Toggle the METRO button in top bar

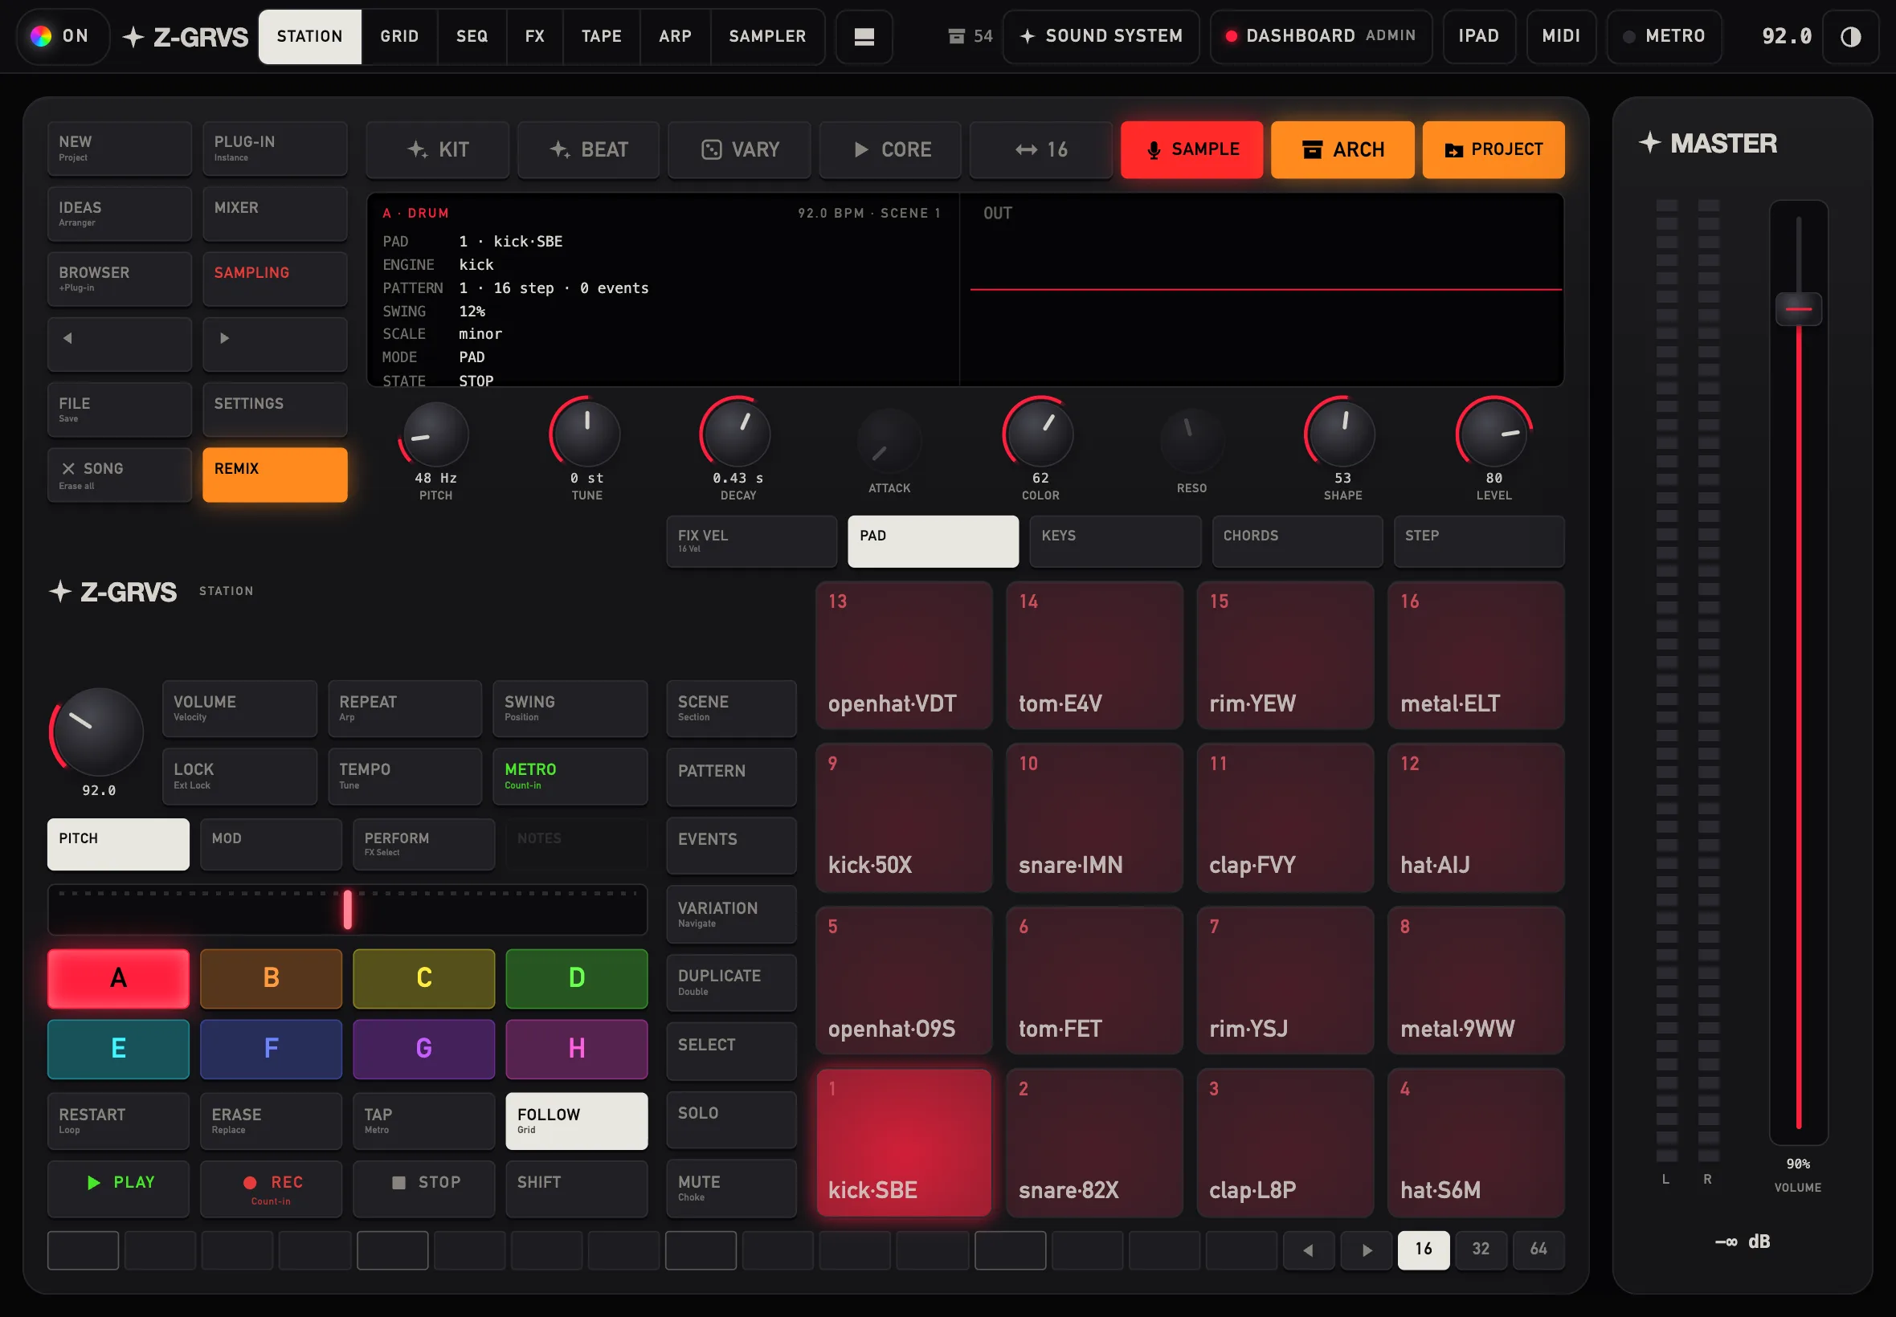1663,36
